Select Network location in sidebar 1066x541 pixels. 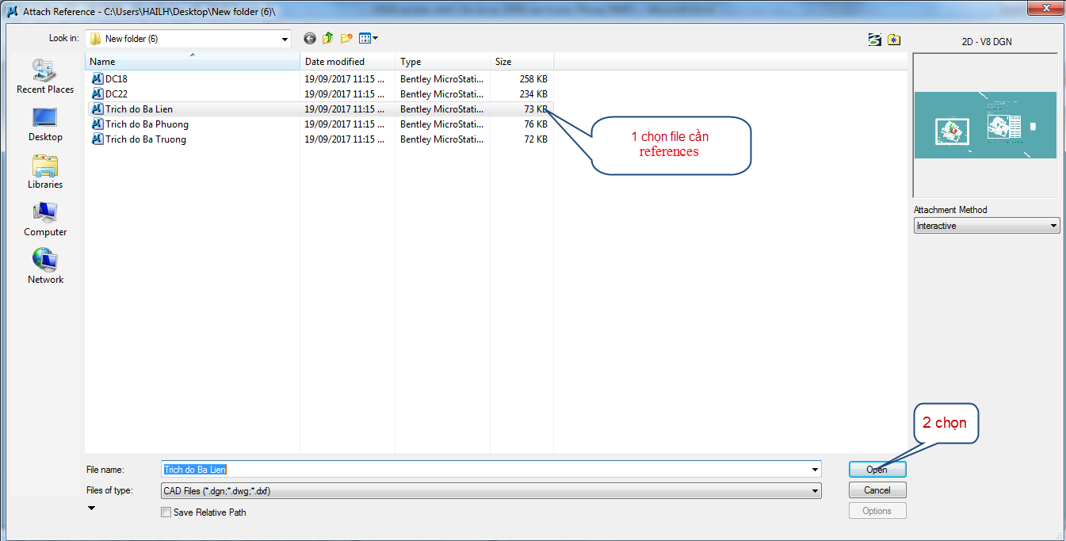pos(45,267)
